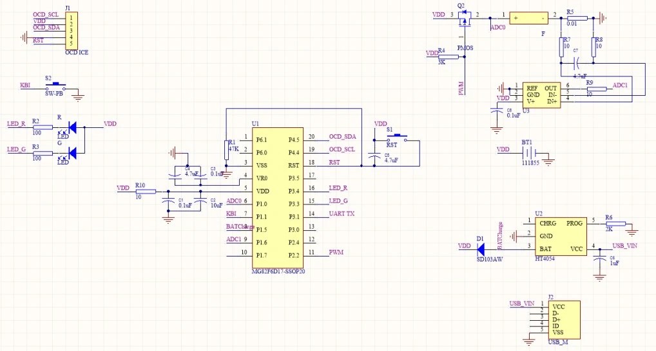
Task: Click the C7 capacitor between R7 and R8
Action: click(x=575, y=64)
